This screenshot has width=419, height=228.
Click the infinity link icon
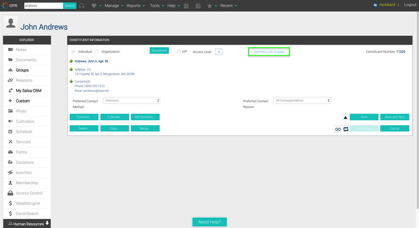(x=338, y=129)
